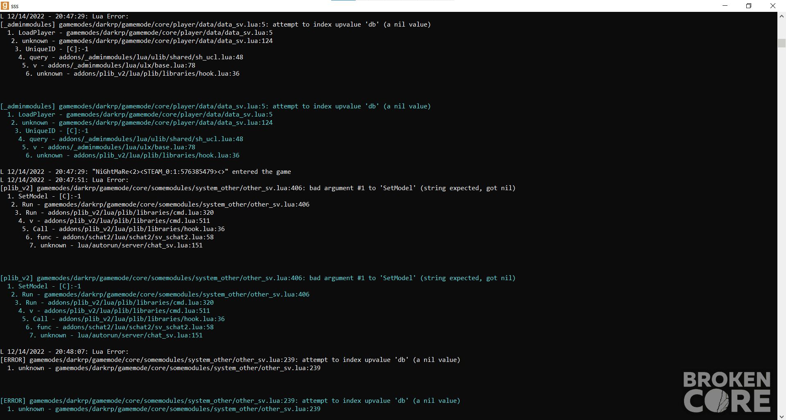Screen dimensions: 786x420
Task: Click white '6. unknown' hook.lua:36 trace line
Action: coord(133,74)
